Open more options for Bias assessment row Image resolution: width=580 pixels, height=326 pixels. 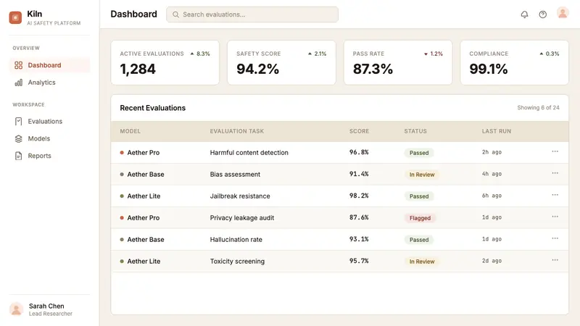click(x=555, y=173)
